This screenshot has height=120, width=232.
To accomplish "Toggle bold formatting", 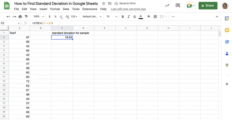I will tap(123, 17).
